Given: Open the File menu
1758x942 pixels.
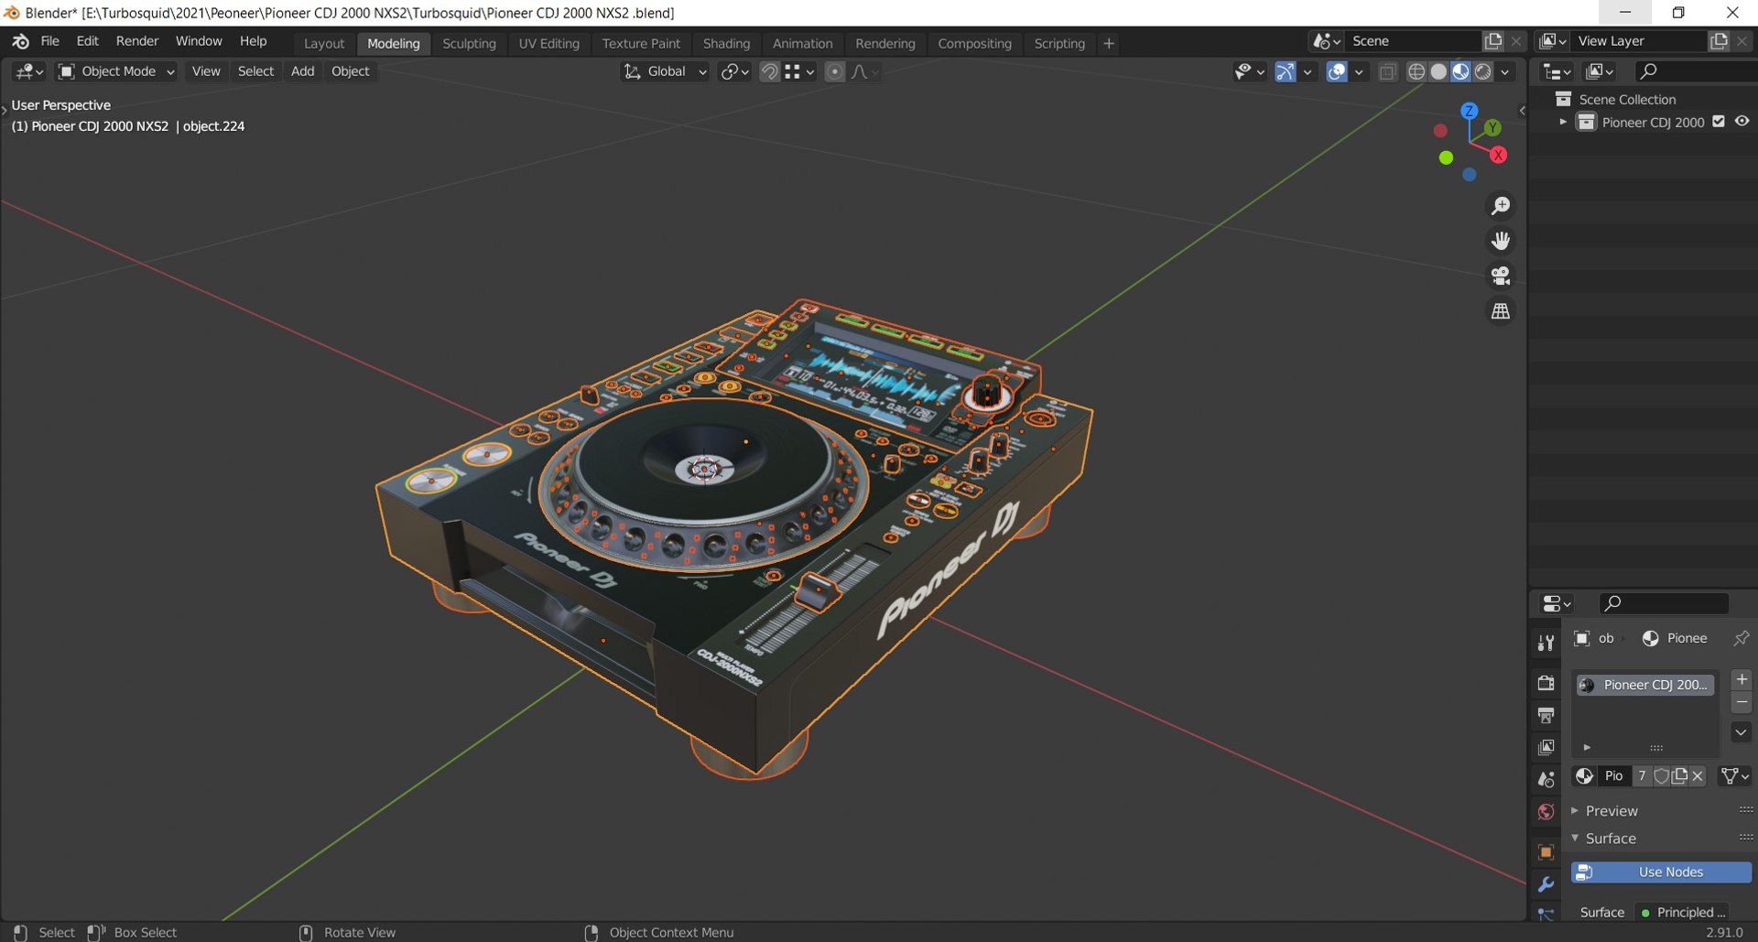Looking at the screenshot, I should [x=49, y=41].
